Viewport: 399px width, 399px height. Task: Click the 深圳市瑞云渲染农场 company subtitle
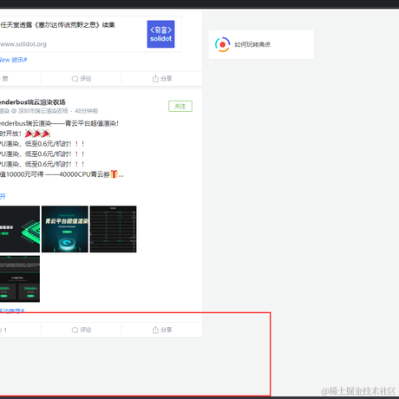pos(43,111)
